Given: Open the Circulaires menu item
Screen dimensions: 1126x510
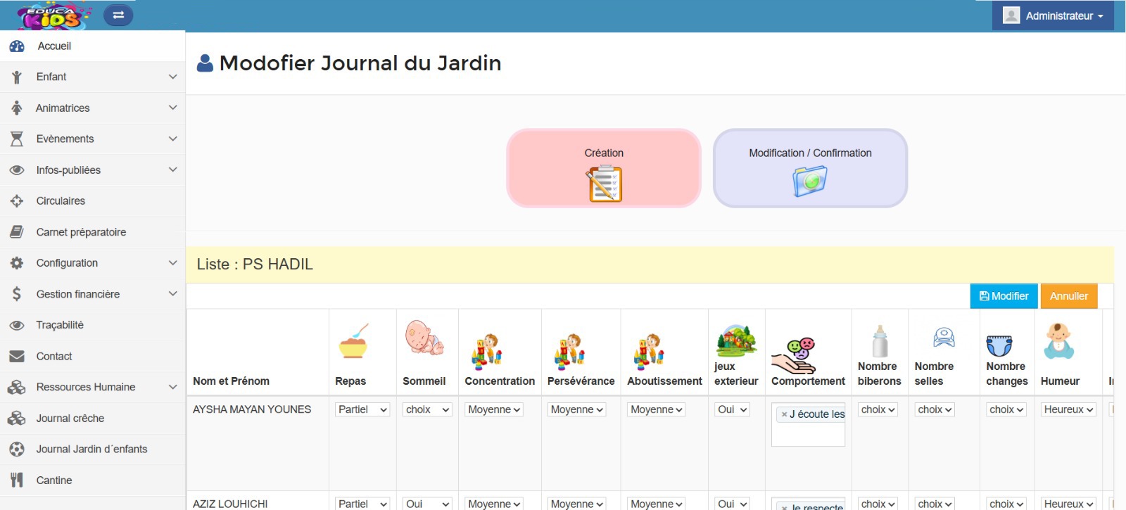Looking at the screenshot, I should (92, 201).
